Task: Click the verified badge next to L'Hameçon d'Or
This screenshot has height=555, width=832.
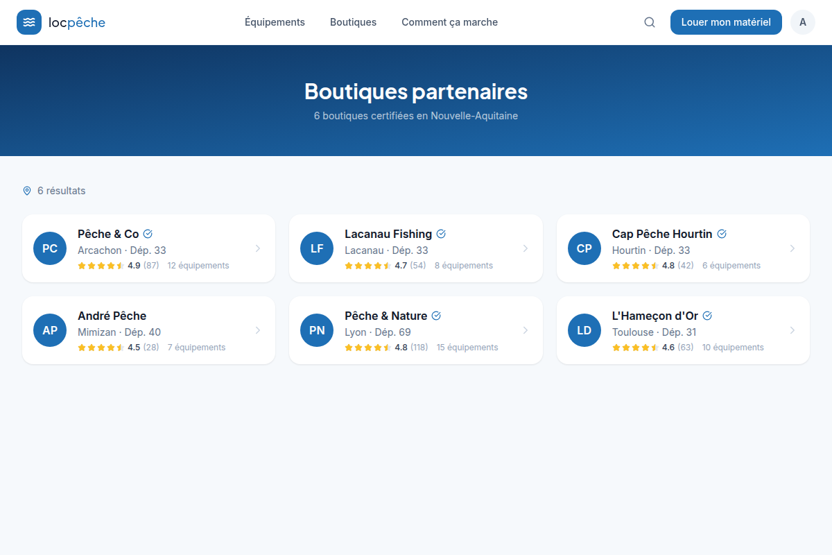Action: click(x=707, y=316)
